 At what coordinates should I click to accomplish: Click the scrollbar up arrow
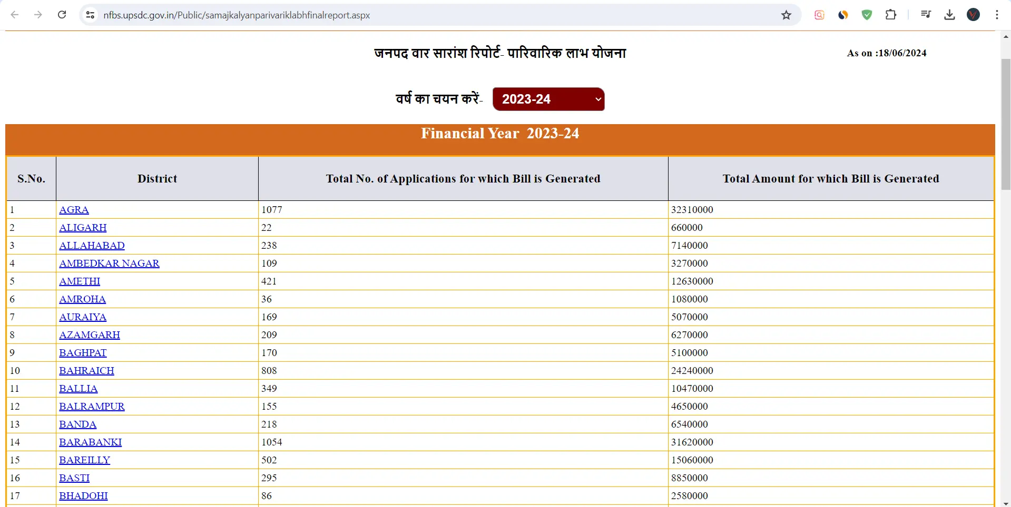click(x=1006, y=36)
